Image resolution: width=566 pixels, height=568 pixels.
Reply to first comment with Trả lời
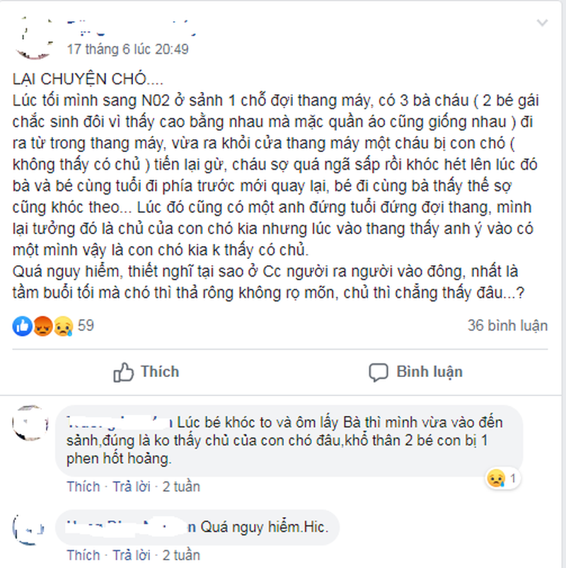coord(131,487)
